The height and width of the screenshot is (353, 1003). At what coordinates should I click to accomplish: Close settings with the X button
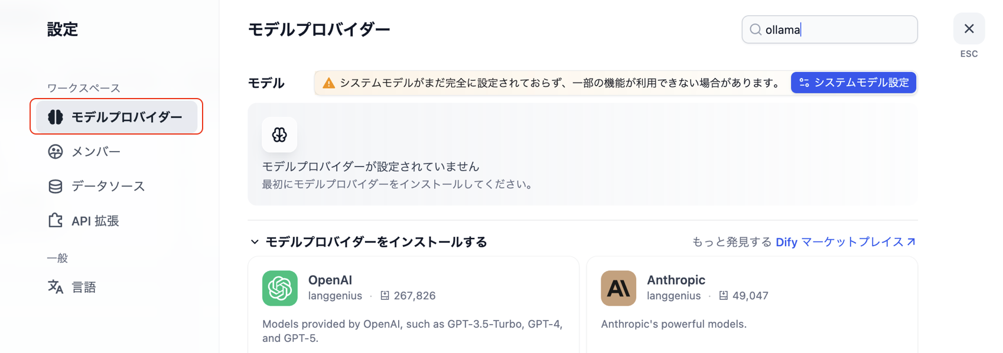[x=969, y=29]
